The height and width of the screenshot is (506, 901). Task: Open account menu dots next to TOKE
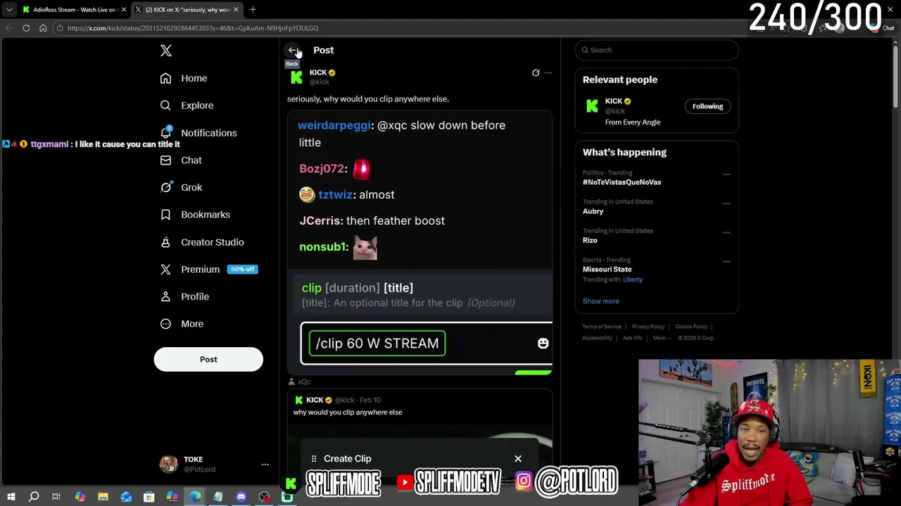[x=265, y=465]
